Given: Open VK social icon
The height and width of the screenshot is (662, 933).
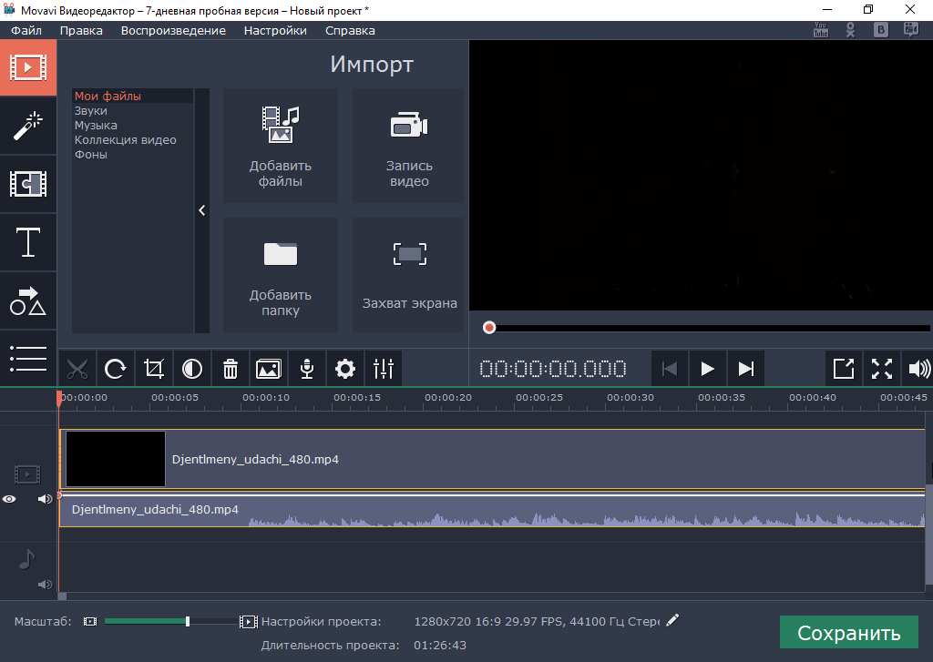Looking at the screenshot, I should click(x=881, y=30).
